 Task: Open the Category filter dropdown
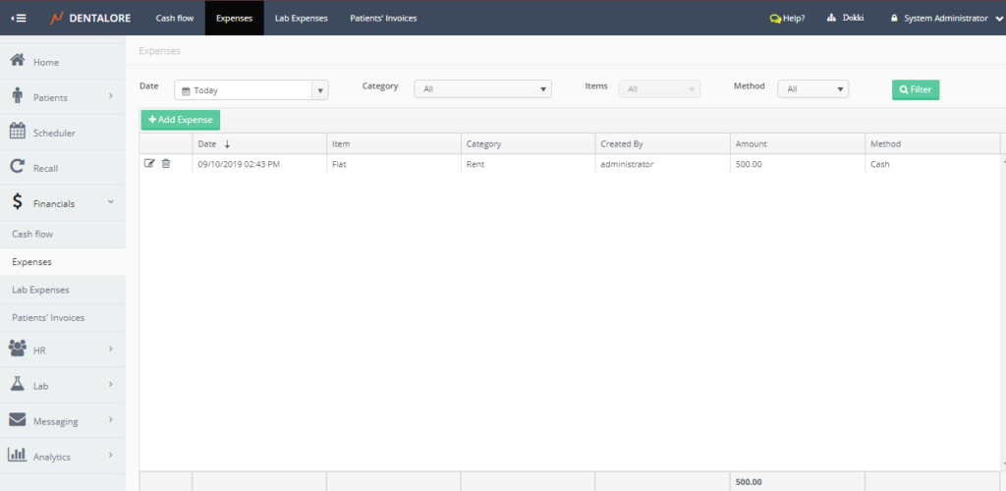pos(482,89)
